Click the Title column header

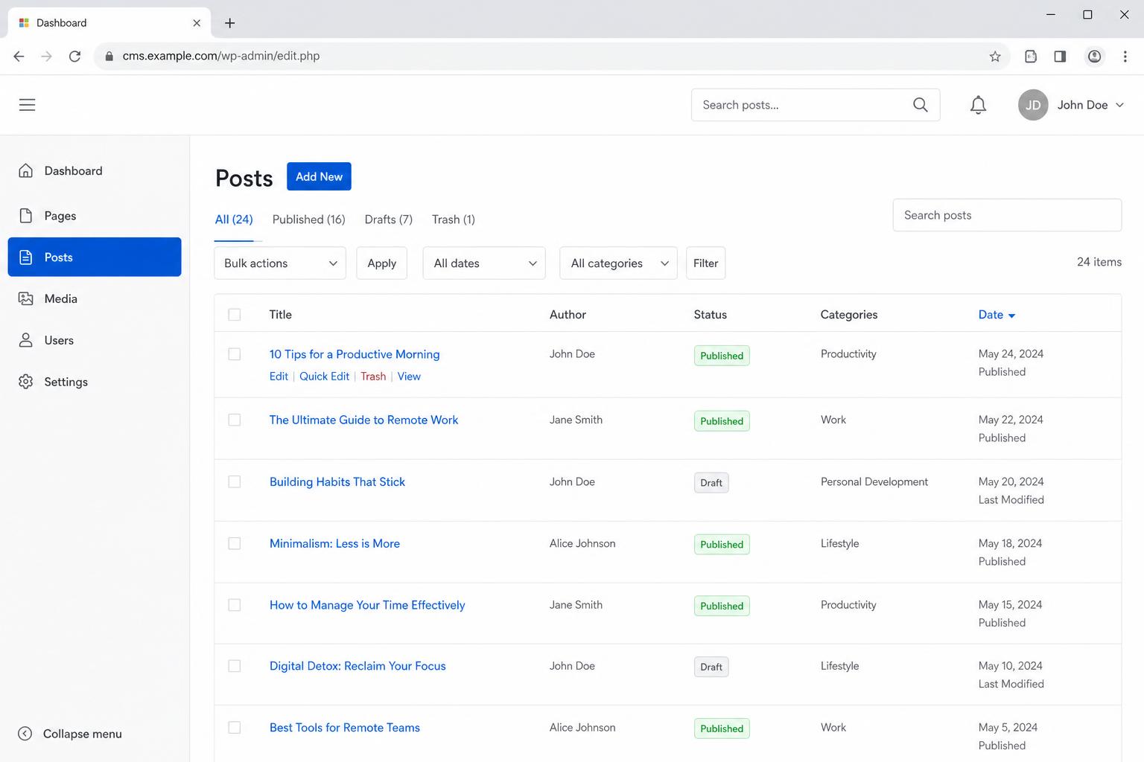tap(281, 315)
